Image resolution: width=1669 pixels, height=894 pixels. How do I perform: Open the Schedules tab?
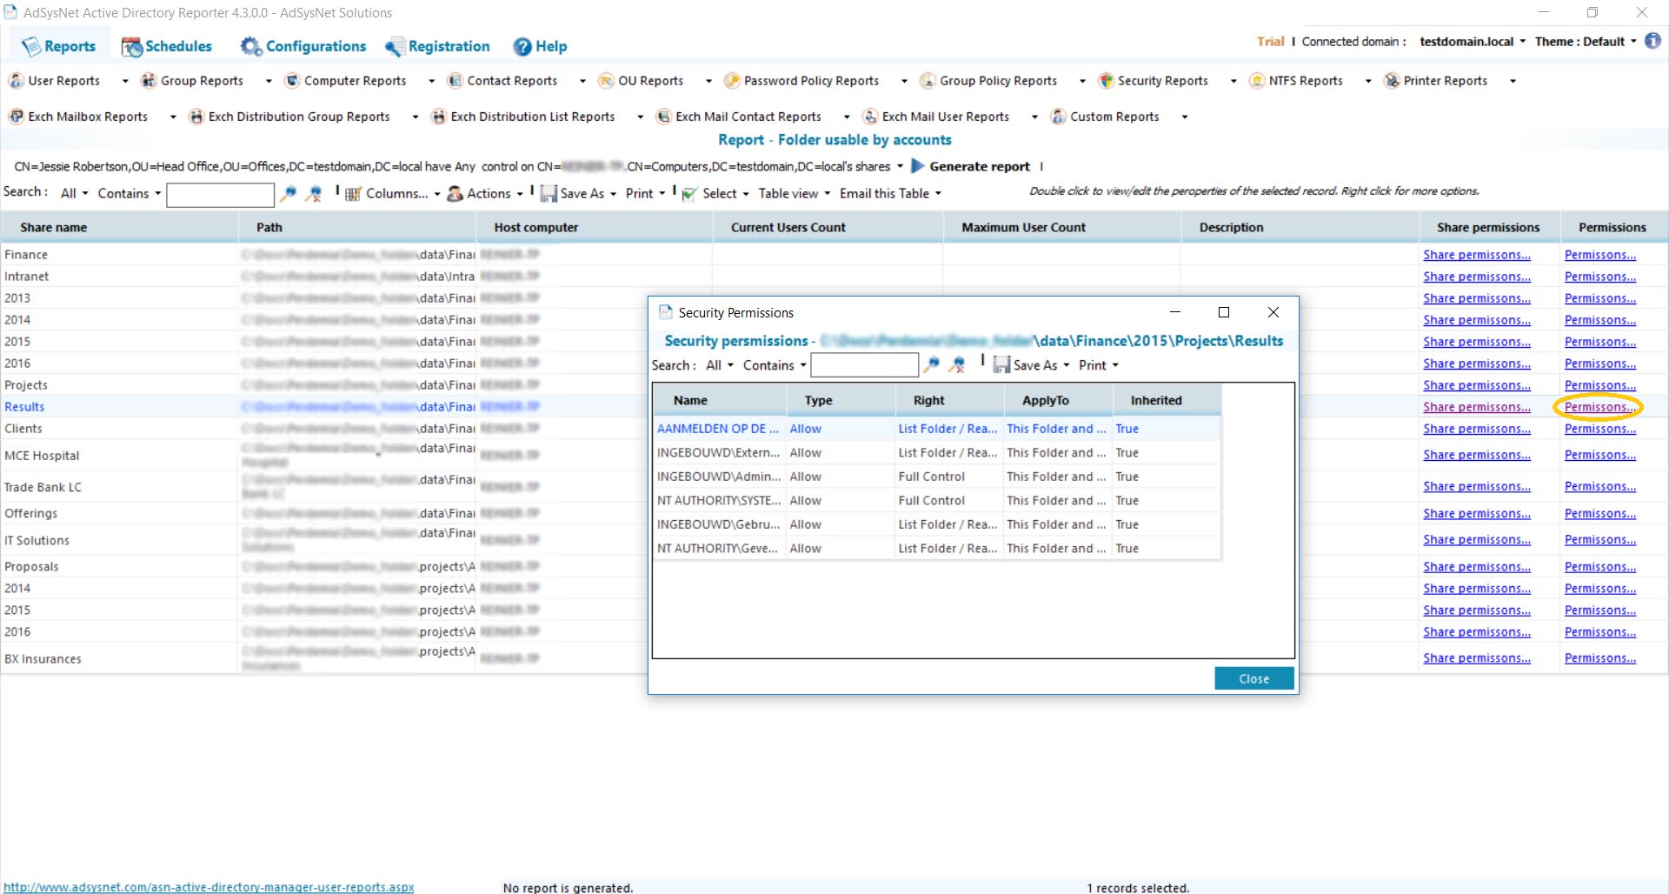(167, 46)
